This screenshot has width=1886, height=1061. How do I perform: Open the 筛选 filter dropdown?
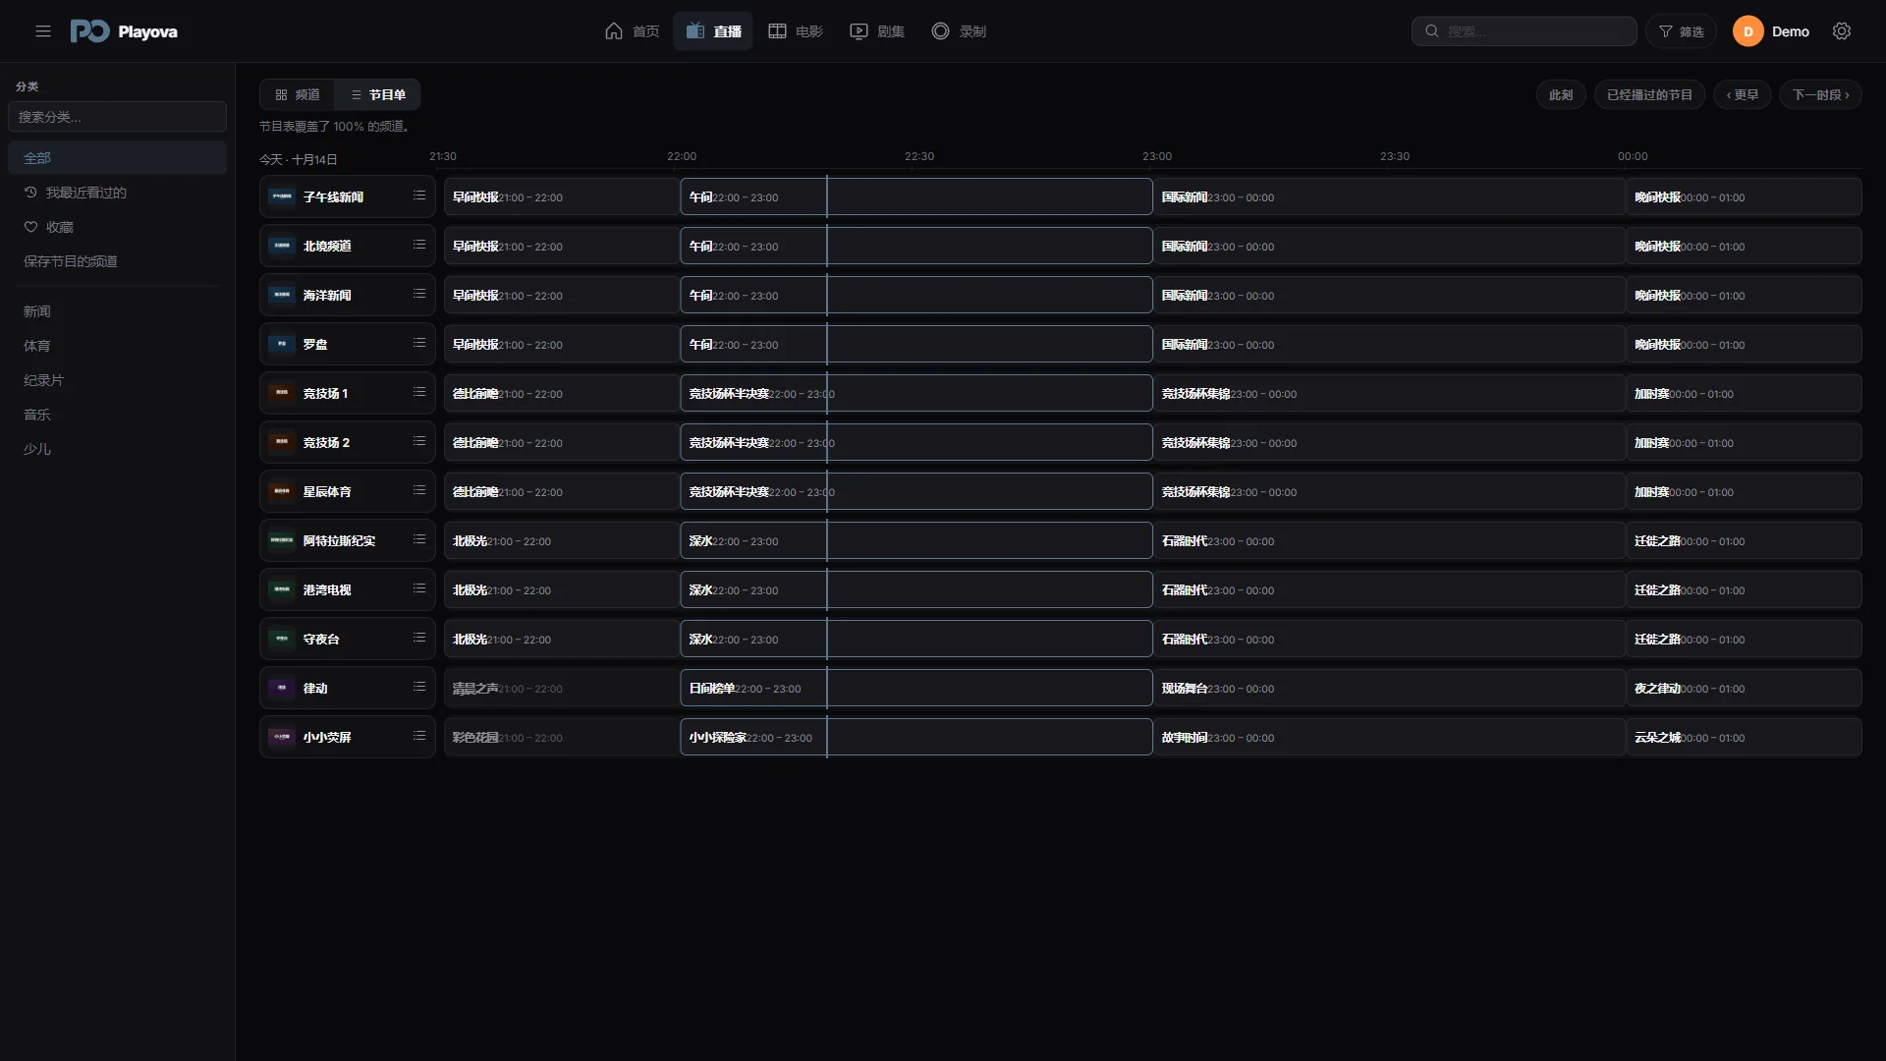click(1682, 31)
